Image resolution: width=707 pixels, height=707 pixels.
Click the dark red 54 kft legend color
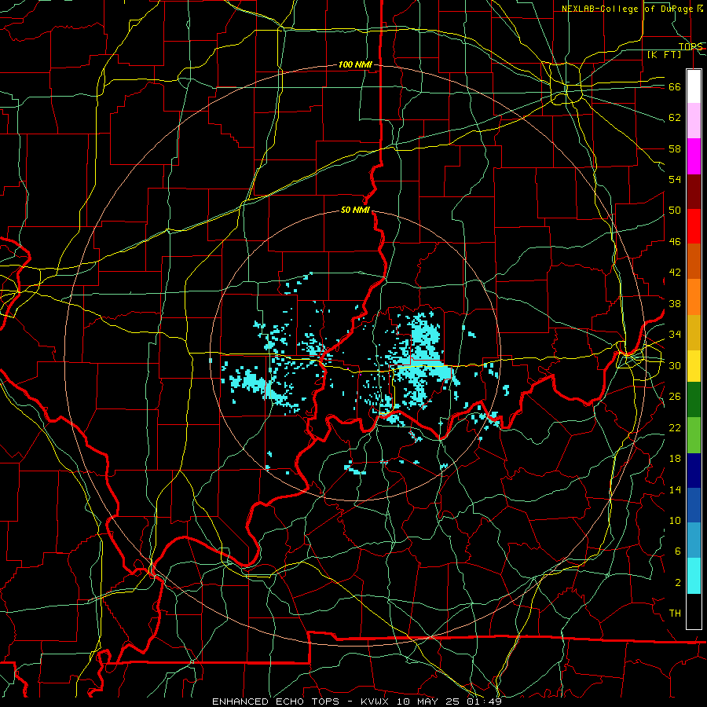click(694, 192)
